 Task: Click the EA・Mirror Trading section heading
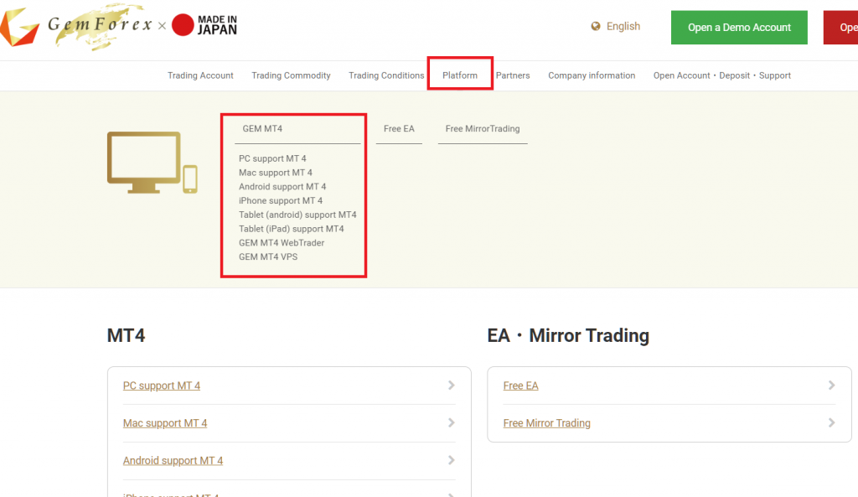pyautogui.click(x=568, y=335)
